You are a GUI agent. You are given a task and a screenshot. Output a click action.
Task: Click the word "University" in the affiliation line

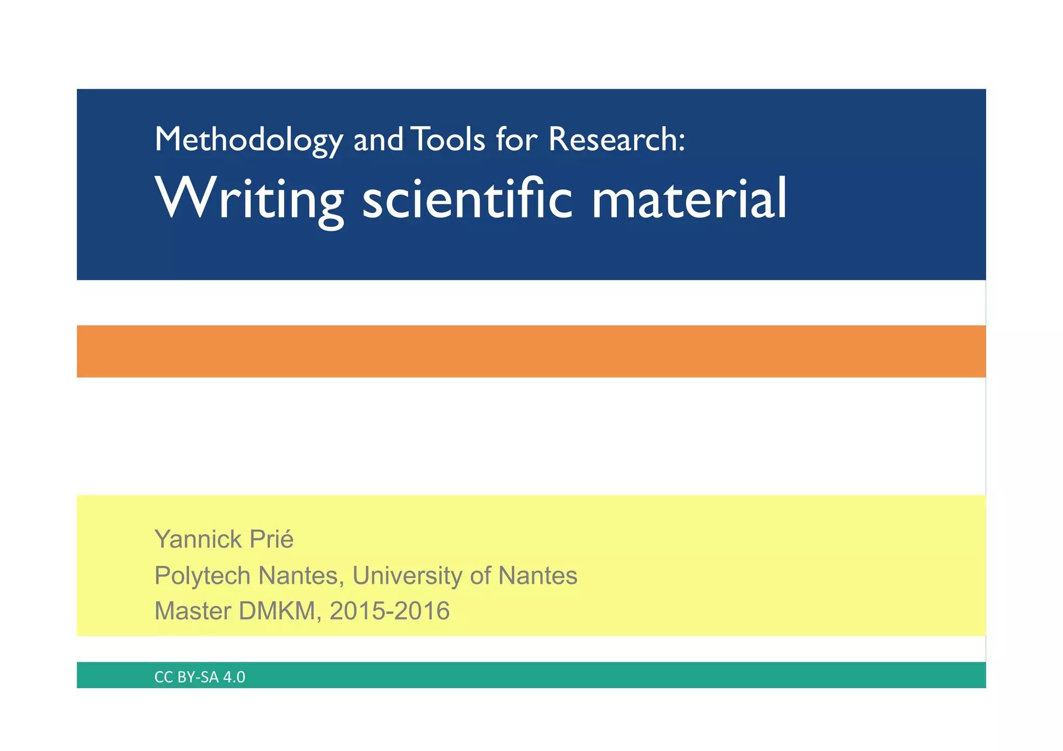(406, 576)
